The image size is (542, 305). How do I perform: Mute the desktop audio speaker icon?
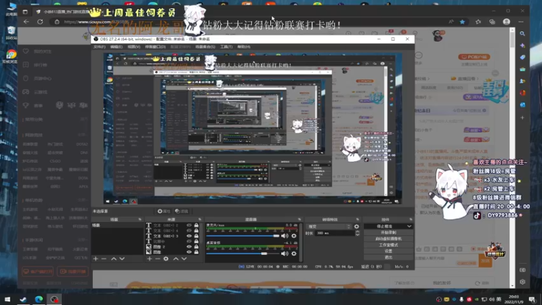[x=285, y=253]
